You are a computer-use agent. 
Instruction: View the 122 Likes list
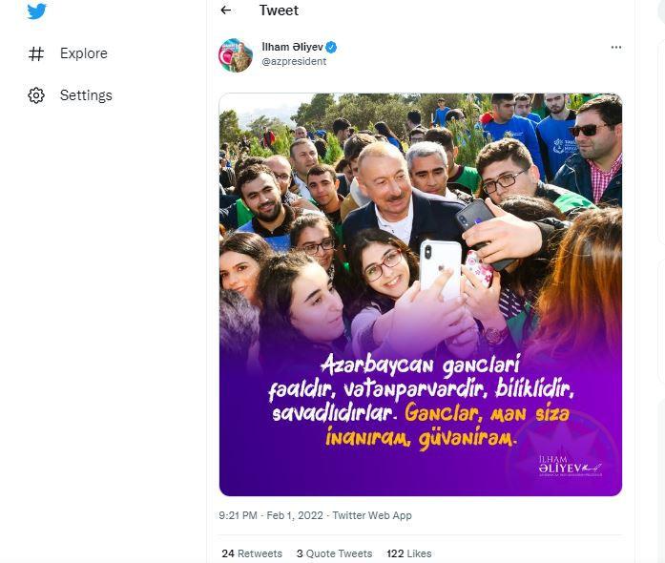(408, 553)
